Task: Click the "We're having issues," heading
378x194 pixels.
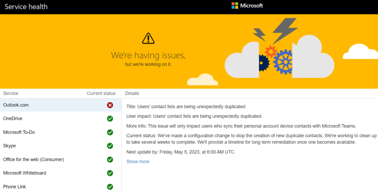Action: click(x=148, y=55)
